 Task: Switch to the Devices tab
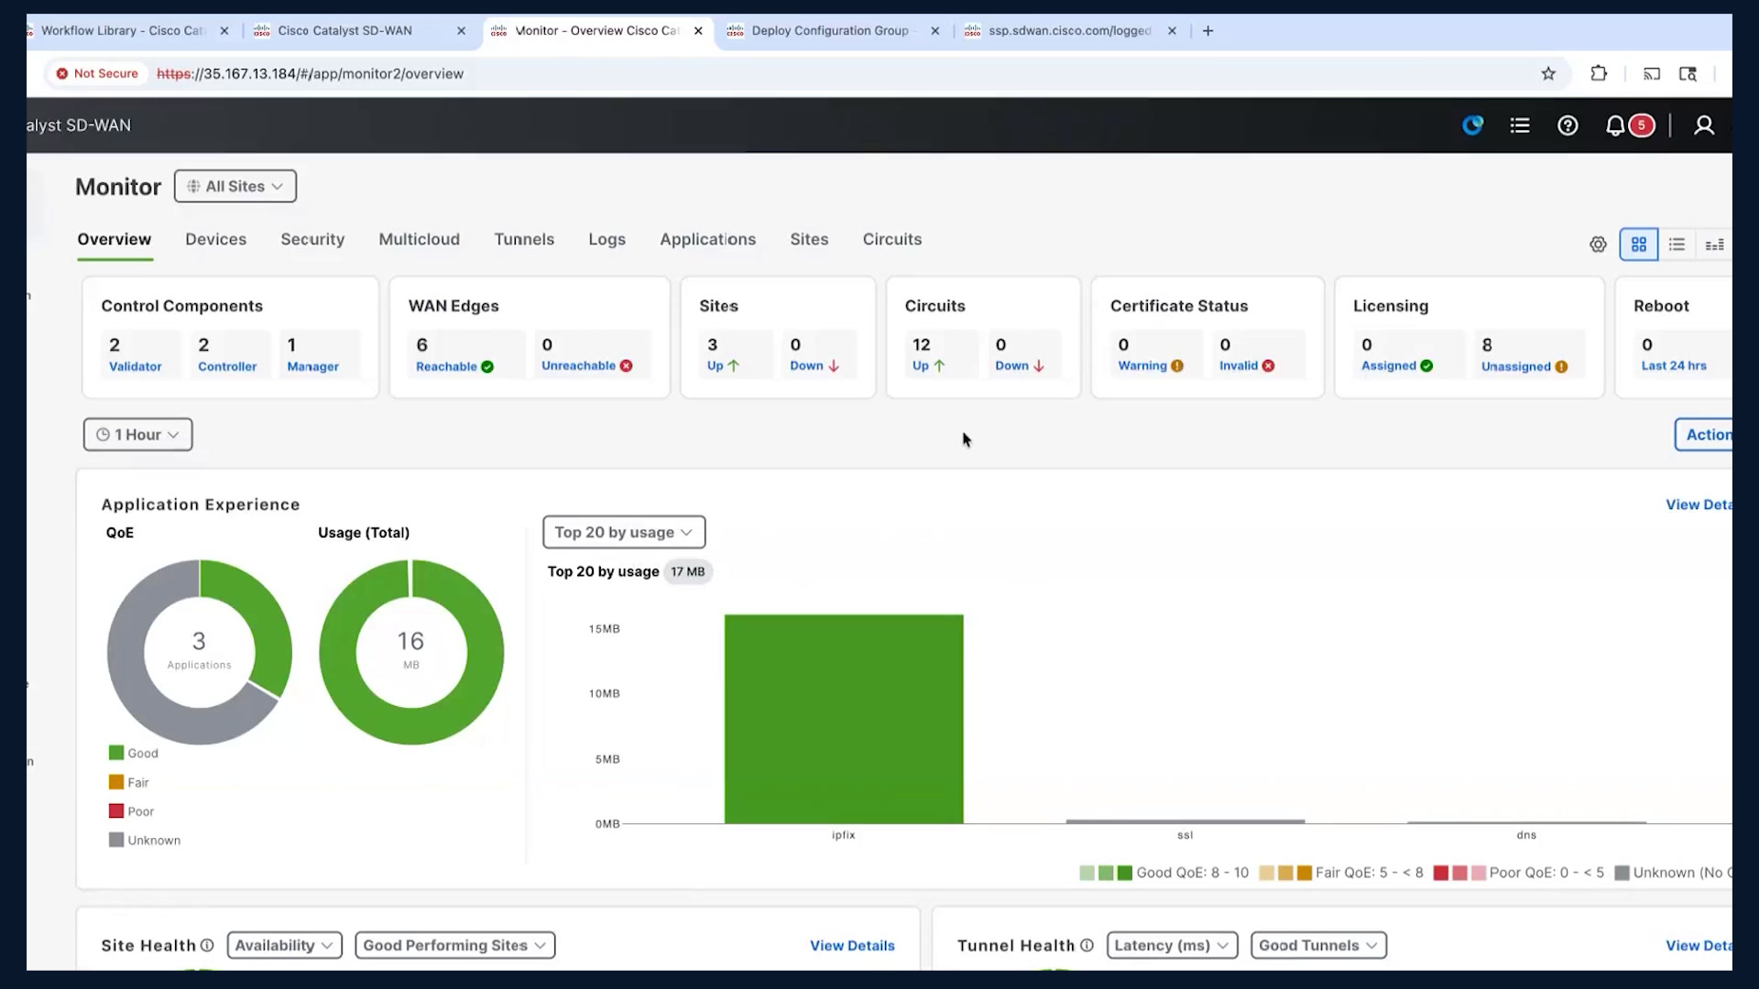[x=215, y=239]
